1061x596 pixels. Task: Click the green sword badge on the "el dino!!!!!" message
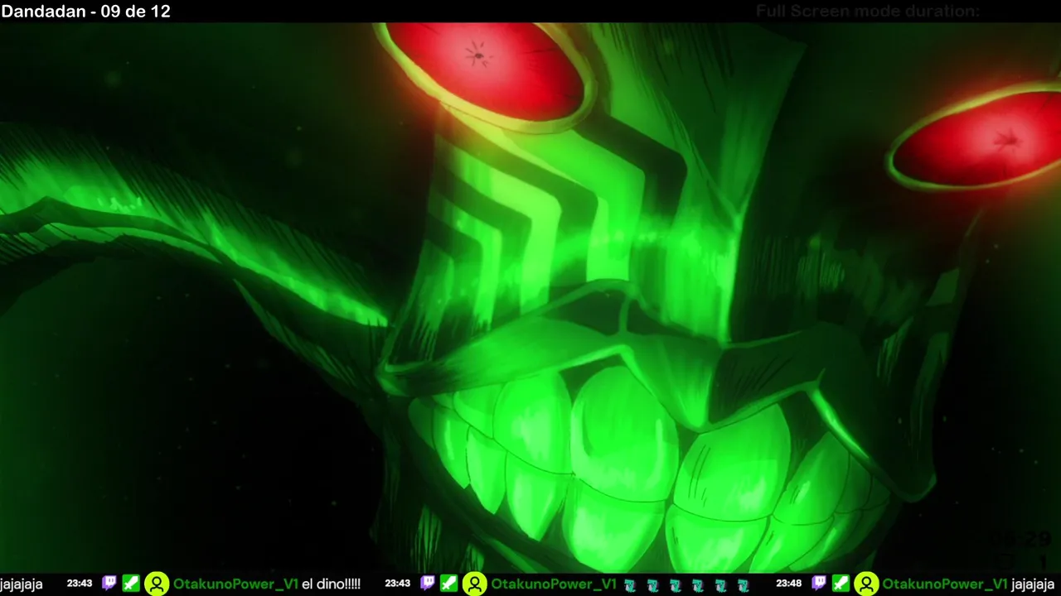pyautogui.click(x=131, y=584)
